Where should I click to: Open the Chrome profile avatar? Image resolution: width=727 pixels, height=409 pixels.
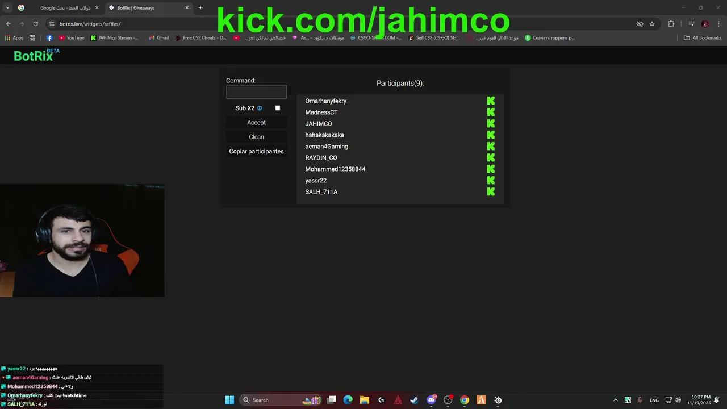[705, 24]
